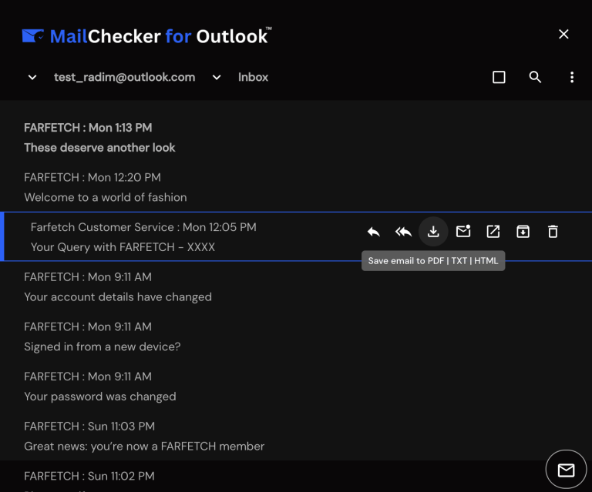This screenshot has height=492, width=592.
Task: Expand the account chevron before test_radim@outlook.com
Action: (32, 77)
